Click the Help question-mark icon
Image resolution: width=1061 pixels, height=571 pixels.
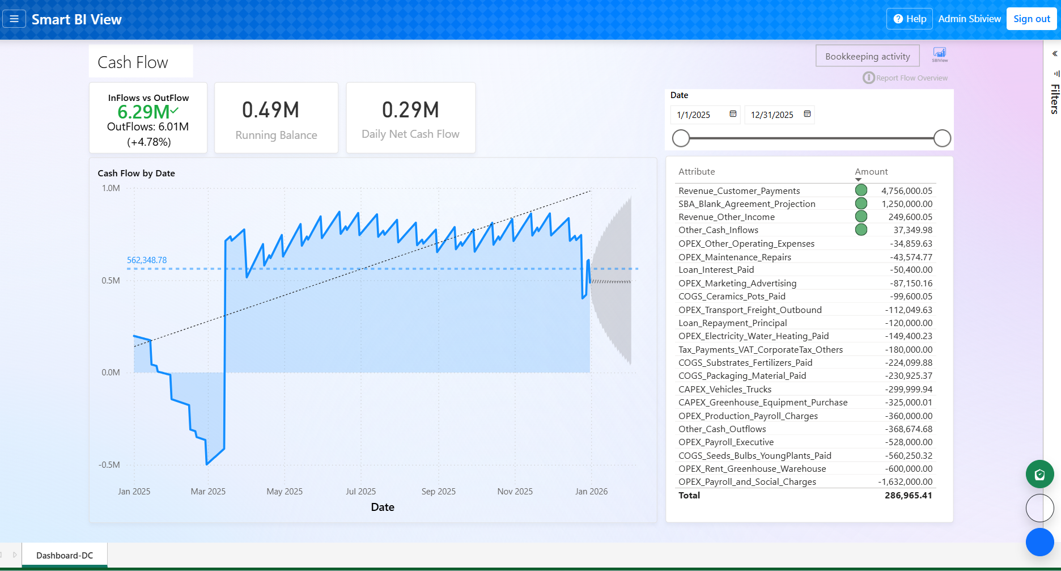click(x=897, y=18)
